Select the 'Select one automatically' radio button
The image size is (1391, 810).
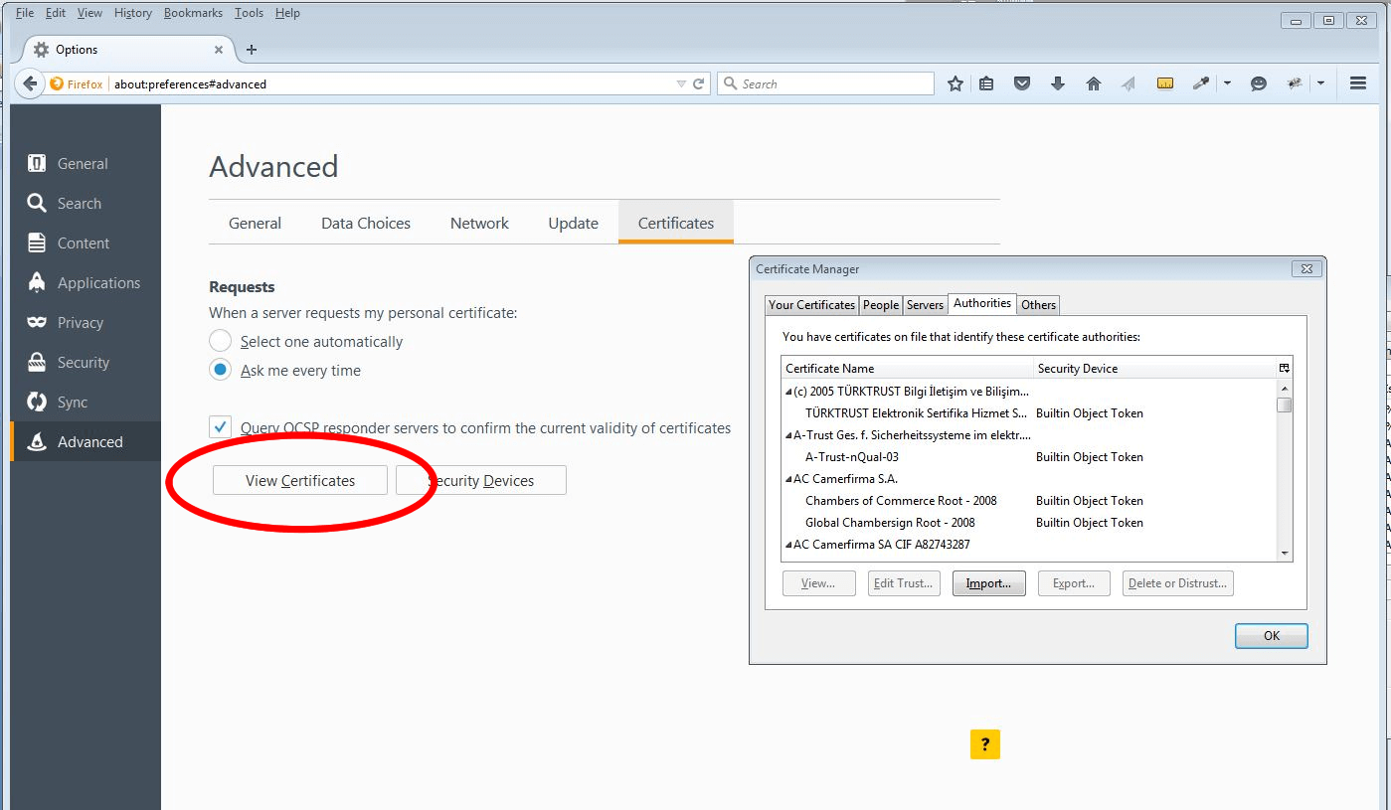[220, 341]
